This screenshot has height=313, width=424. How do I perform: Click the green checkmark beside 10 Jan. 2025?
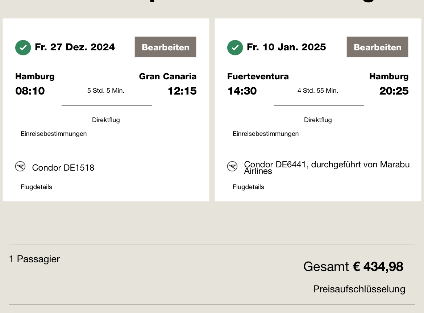point(235,47)
